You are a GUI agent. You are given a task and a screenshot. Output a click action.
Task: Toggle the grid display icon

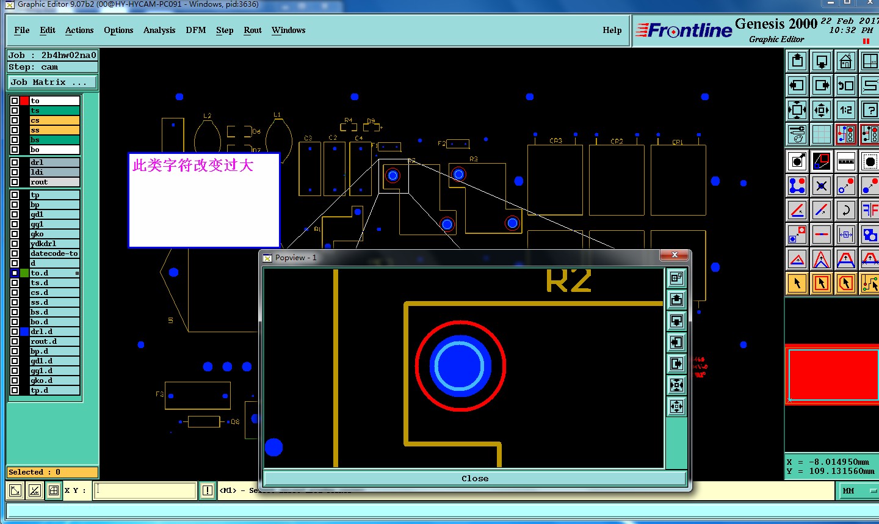click(822, 134)
